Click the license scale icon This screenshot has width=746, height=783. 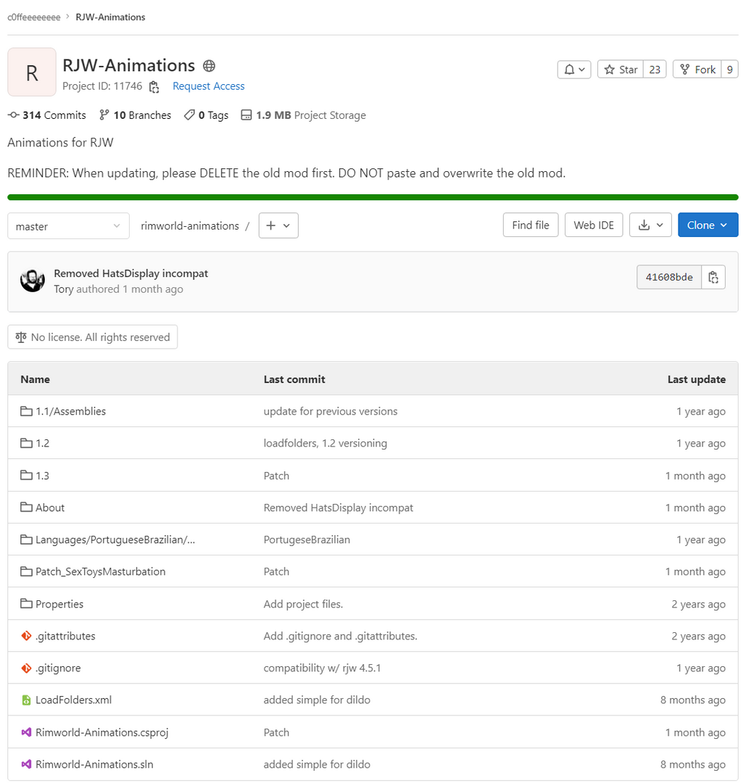point(21,338)
